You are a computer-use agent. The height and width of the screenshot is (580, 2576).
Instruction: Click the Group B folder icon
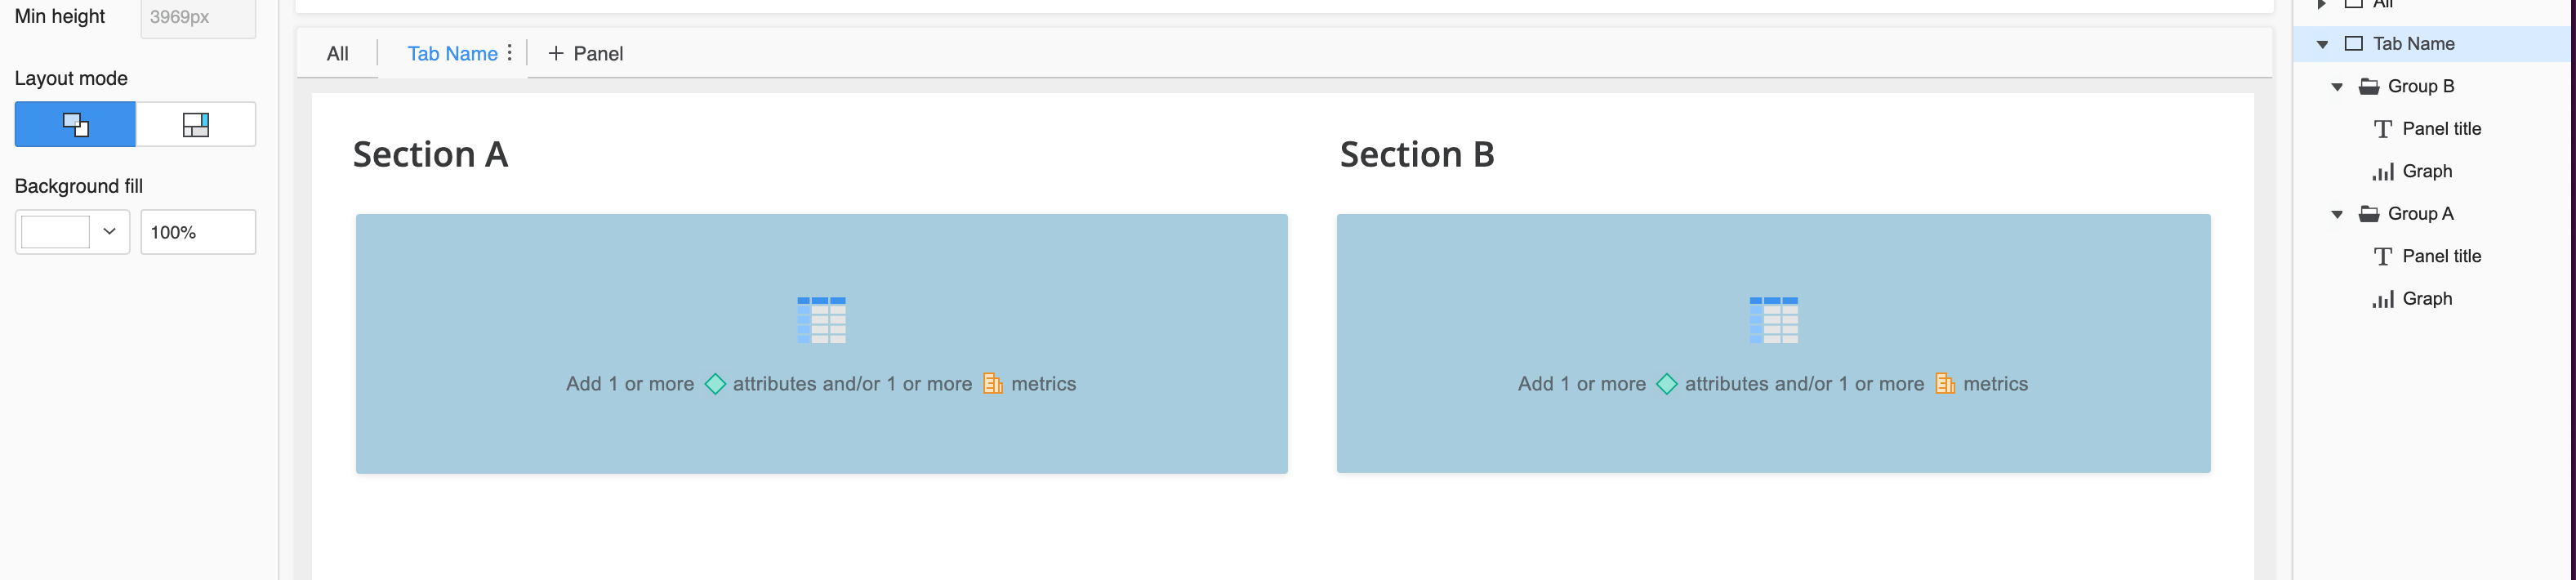[2370, 86]
